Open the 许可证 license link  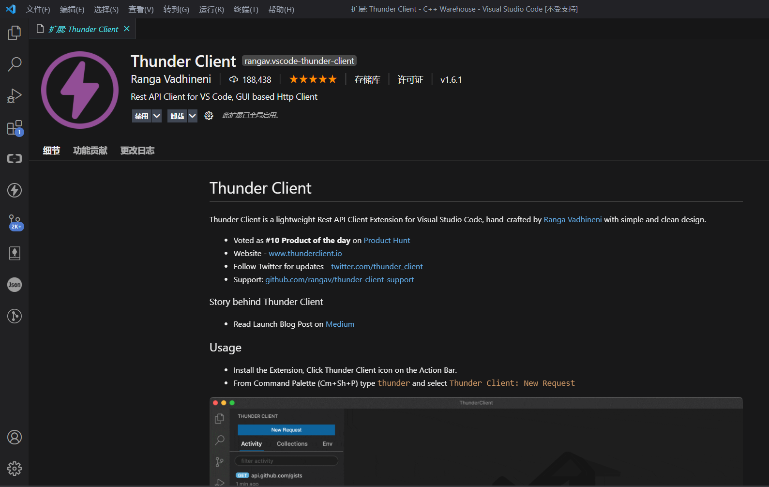(x=410, y=79)
